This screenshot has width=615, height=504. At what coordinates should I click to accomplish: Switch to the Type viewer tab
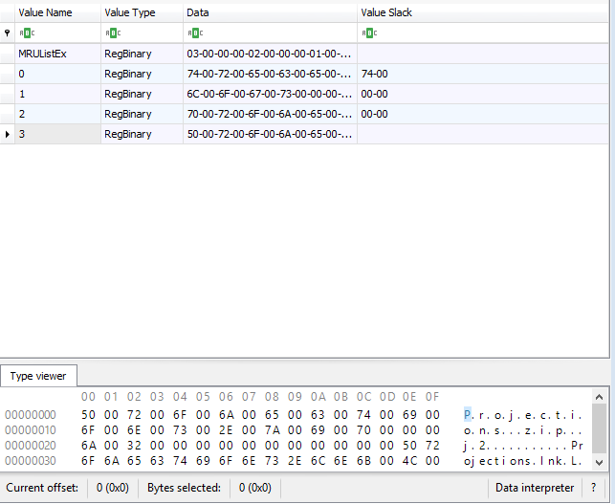pyautogui.click(x=38, y=376)
